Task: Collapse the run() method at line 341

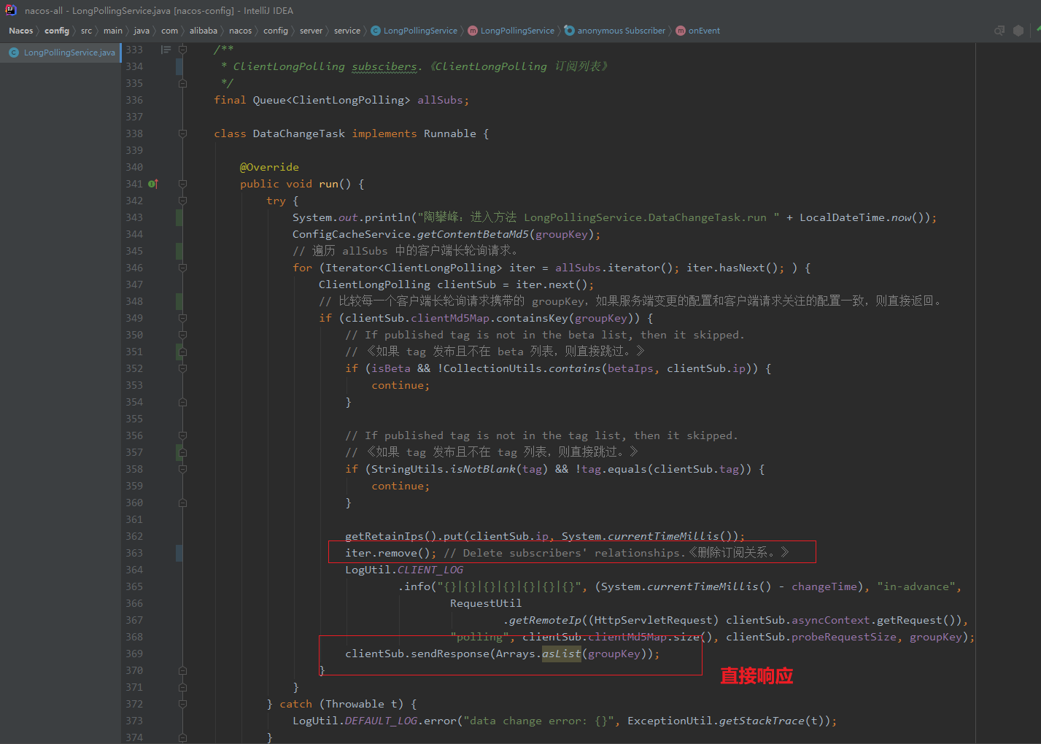Action: click(183, 184)
